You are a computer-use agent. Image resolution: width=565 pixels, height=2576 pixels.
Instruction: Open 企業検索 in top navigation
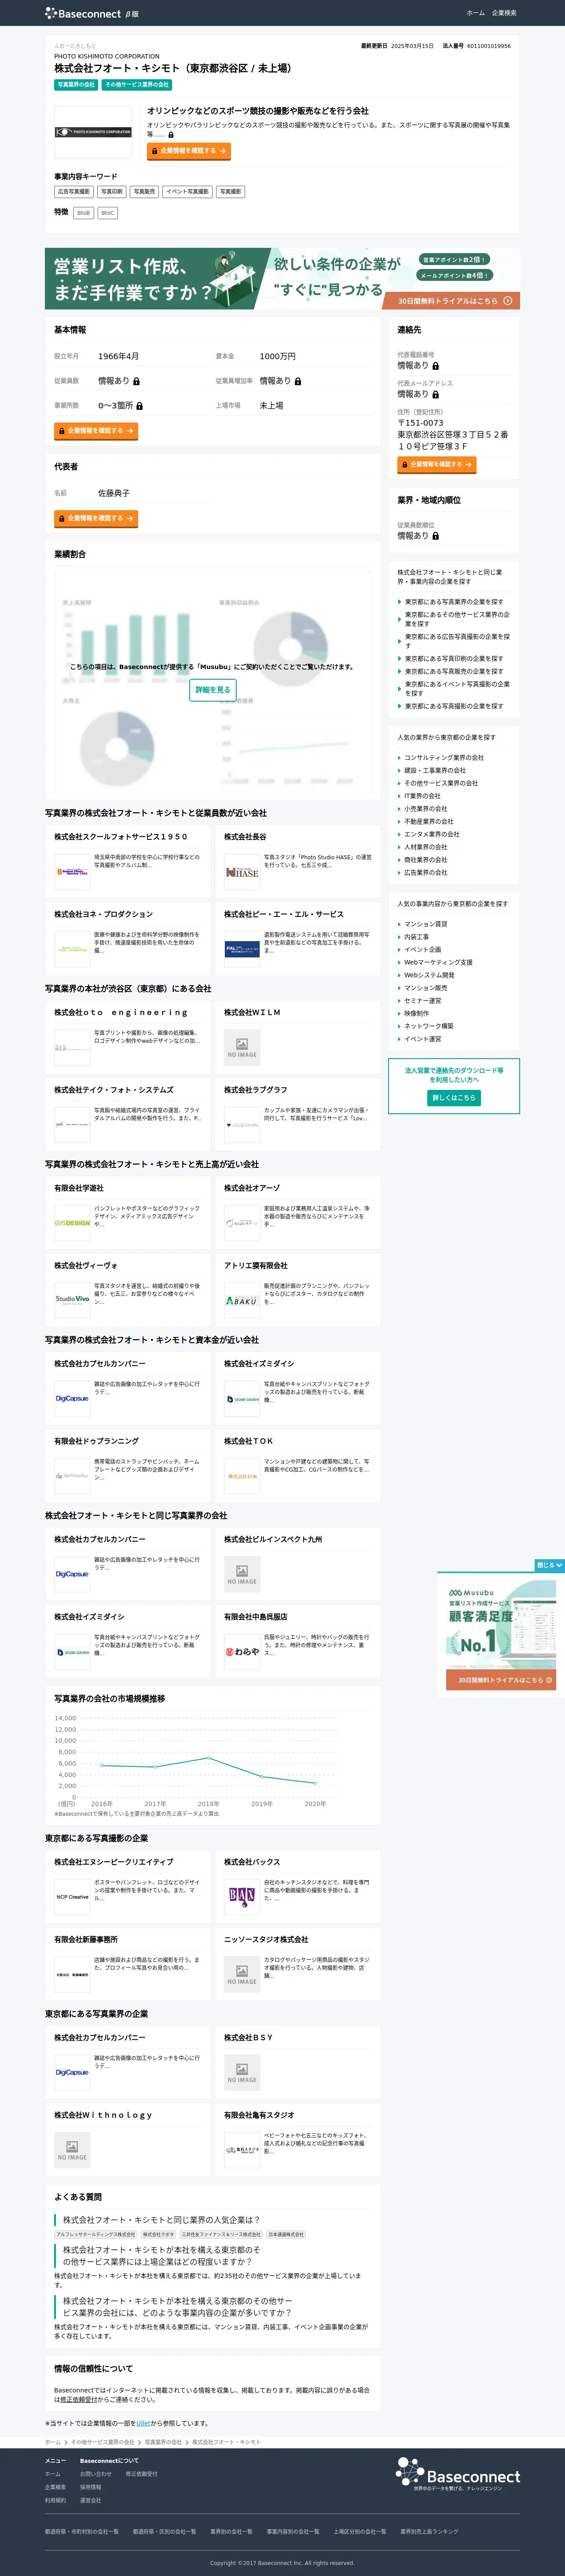pyautogui.click(x=504, y=13)
